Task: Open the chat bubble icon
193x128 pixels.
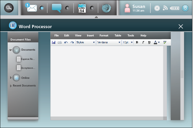Action: tap(57, 8)
